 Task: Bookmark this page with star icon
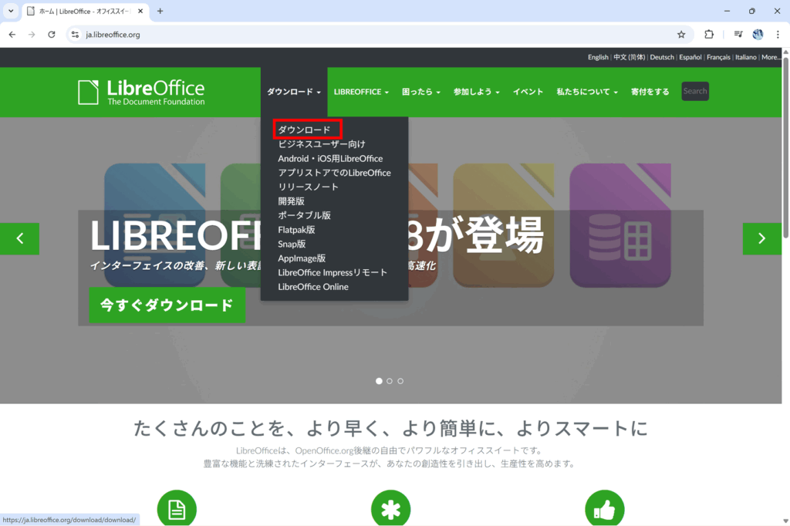coord(681,35)
